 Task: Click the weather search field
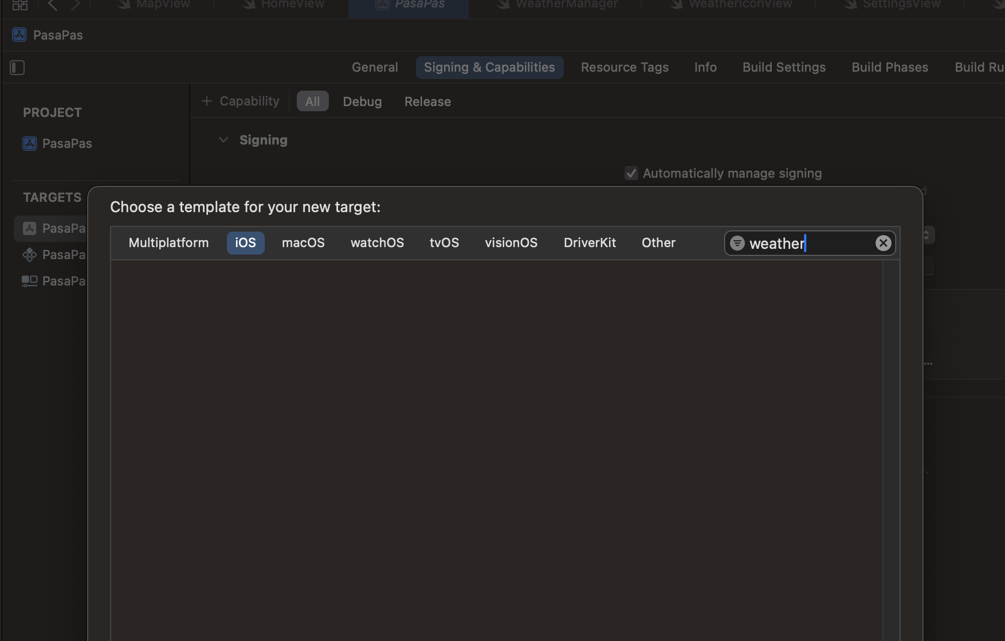point(810,243)
